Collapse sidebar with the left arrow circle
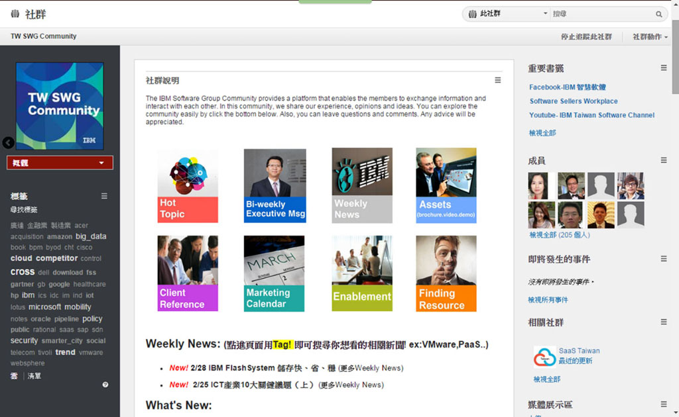This screenshot has height=417, width=679. click(x=8, y=142)
